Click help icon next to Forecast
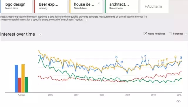The width and height of the screenshot is (188, 107). (186, 34)
